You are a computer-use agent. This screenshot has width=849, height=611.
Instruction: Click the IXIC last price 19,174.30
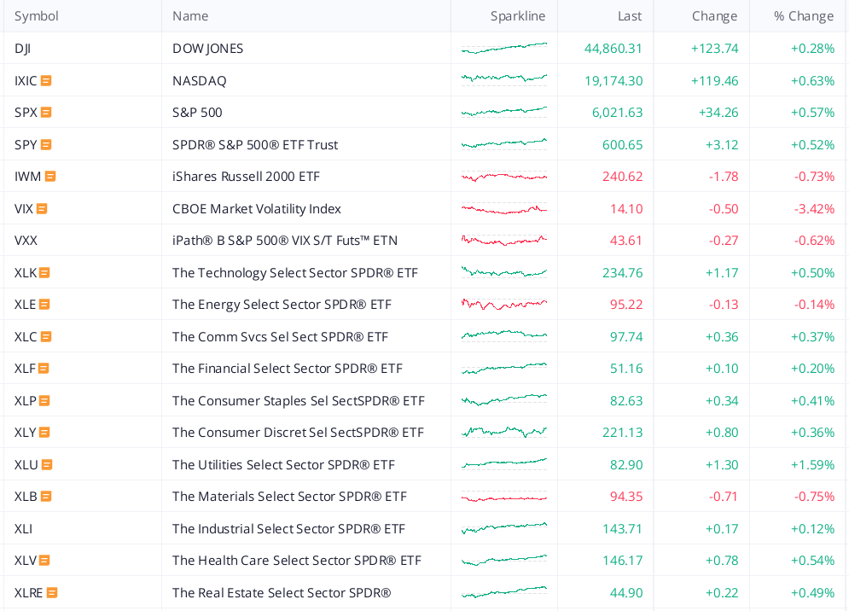click(x=613, y=81)
